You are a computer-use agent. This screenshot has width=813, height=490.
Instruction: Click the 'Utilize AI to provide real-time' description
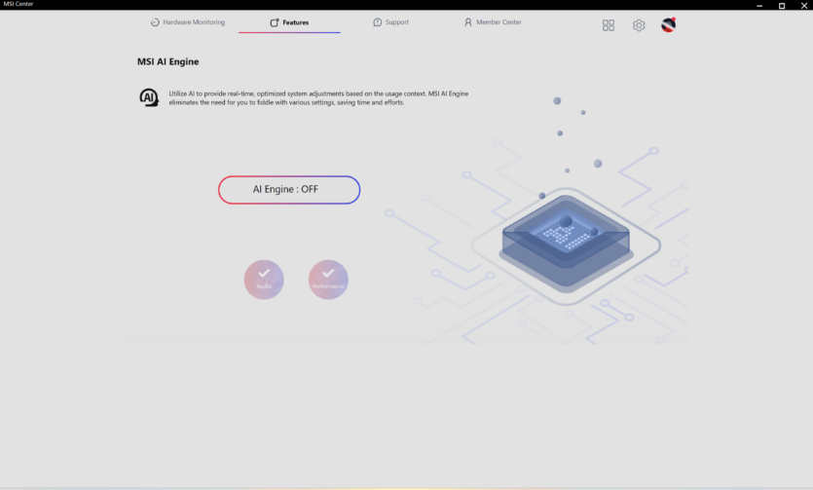point(318,98)
